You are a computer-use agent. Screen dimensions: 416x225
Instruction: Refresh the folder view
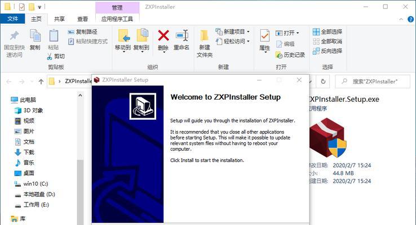pos(323,82)
